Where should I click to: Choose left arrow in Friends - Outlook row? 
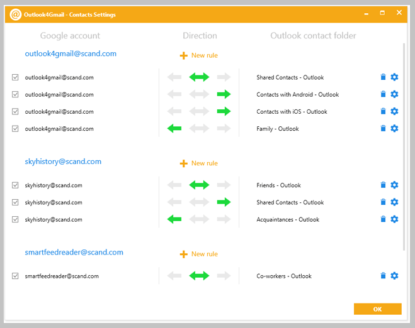point(174,185)
